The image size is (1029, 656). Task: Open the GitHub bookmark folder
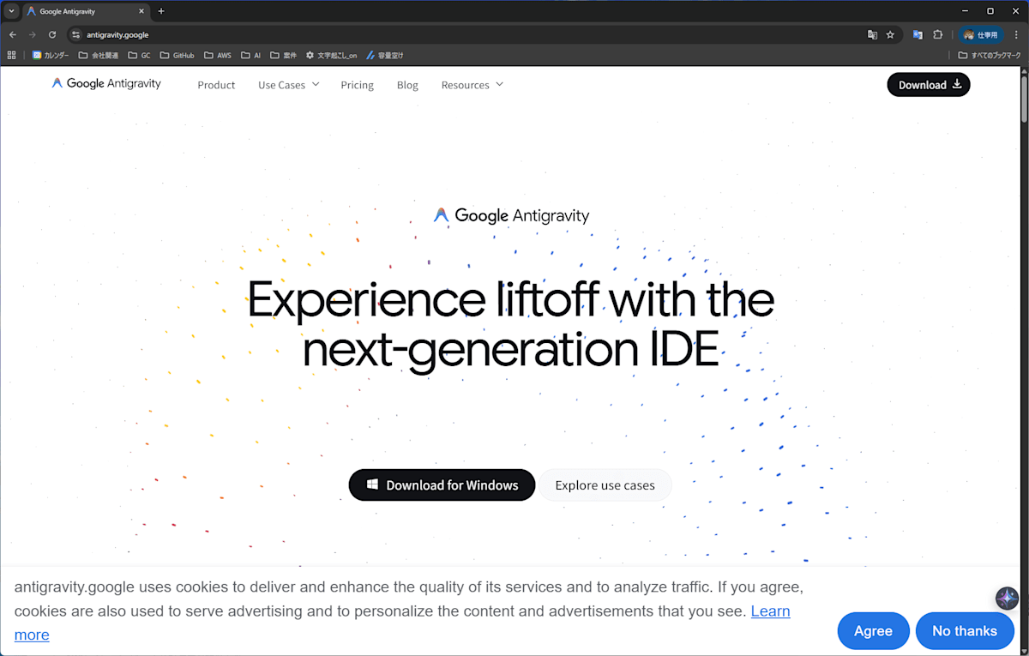click(178, 55)
